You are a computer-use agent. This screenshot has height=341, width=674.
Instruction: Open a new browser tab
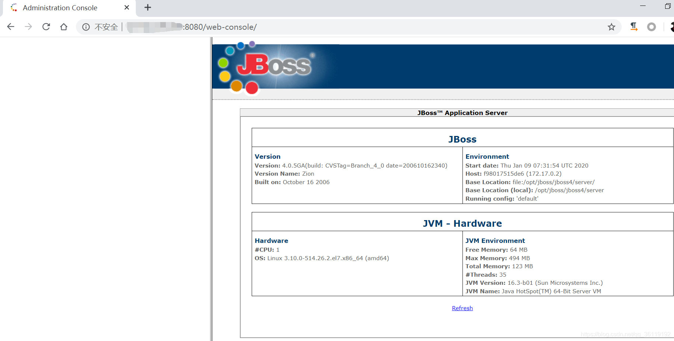pos(148,7)
